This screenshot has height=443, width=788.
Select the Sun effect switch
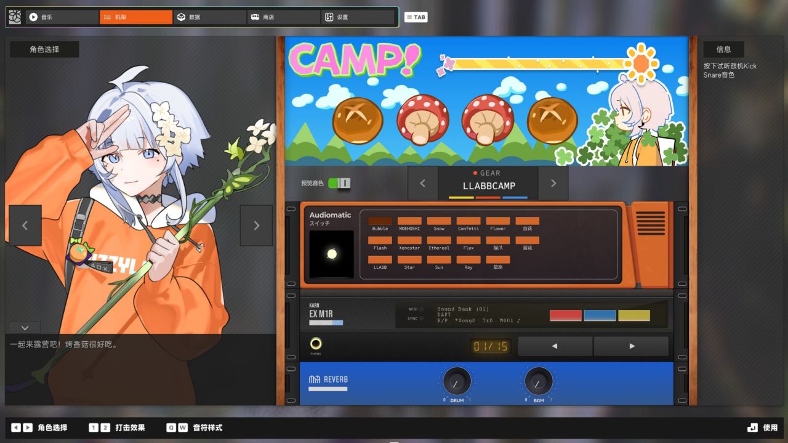(x=439, y=259)
